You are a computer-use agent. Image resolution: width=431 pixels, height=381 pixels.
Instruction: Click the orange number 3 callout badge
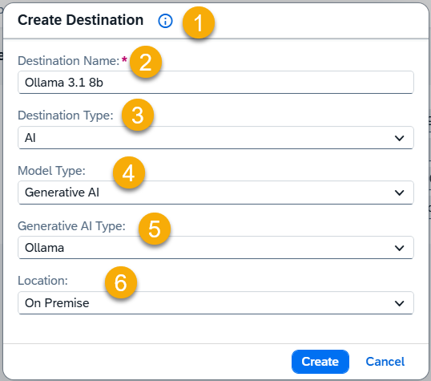(138, 115)
